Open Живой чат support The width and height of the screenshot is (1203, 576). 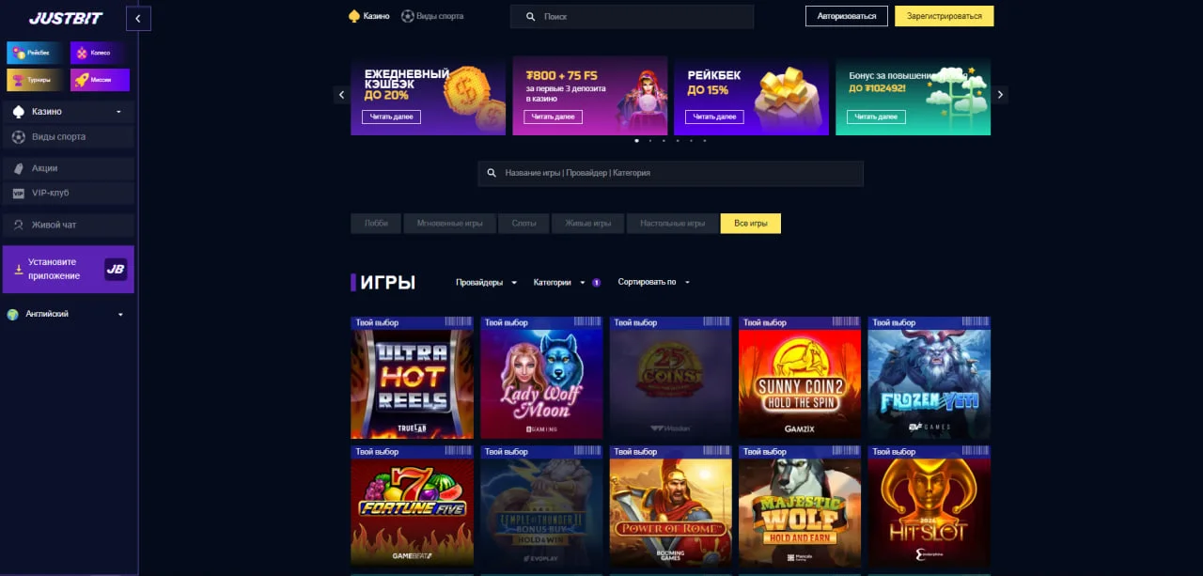(68, 225)
